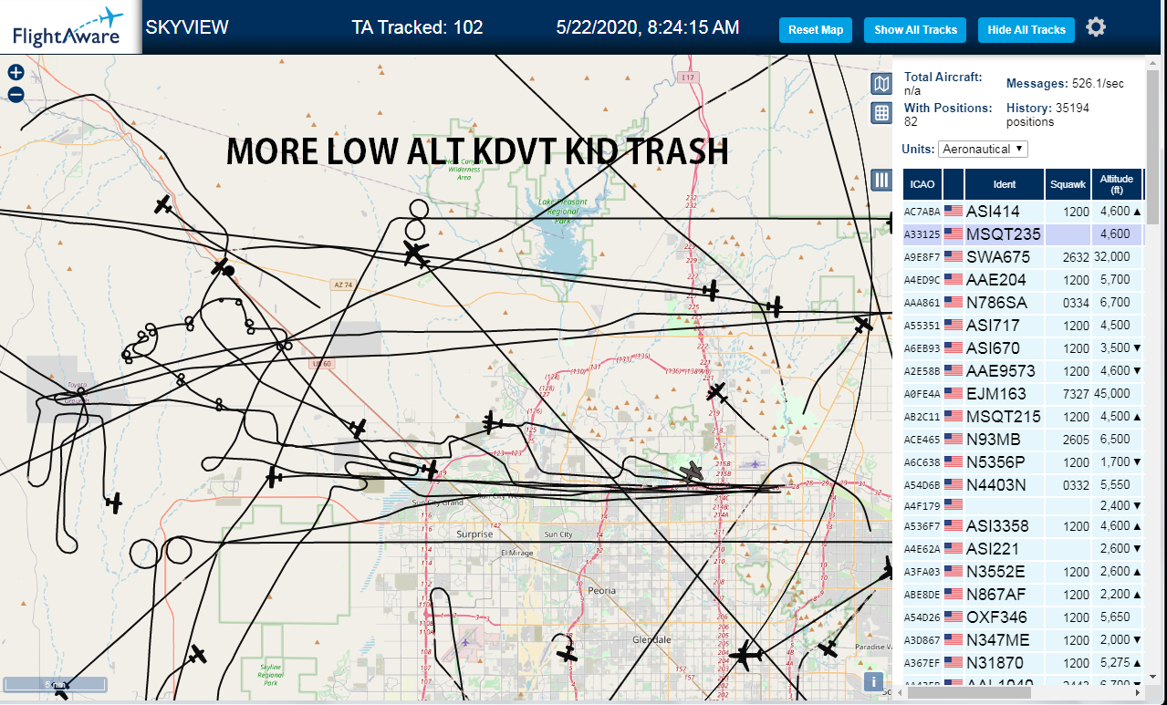
Task: Click squawk value 7327
Action: click(1077, 395)
